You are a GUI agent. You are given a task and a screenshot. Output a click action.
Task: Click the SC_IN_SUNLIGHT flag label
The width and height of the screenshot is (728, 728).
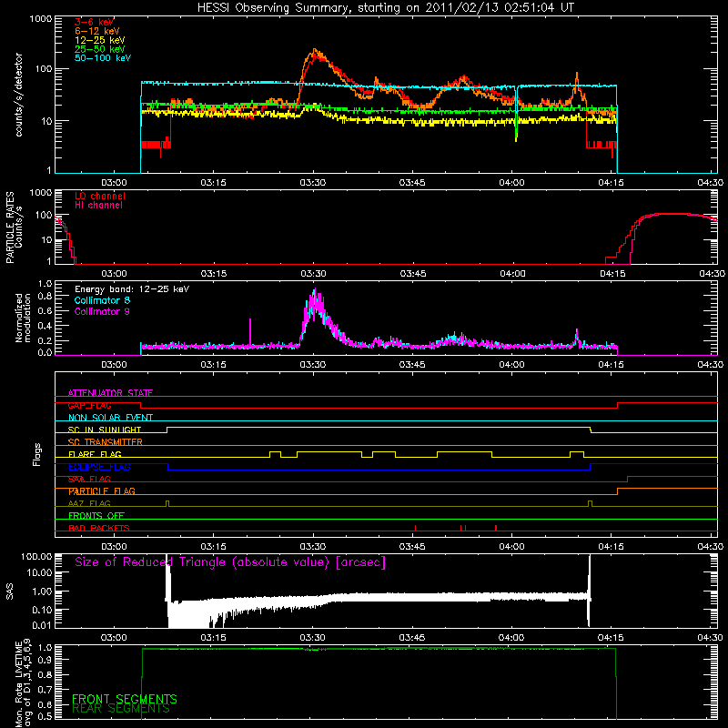coord(105,430)
